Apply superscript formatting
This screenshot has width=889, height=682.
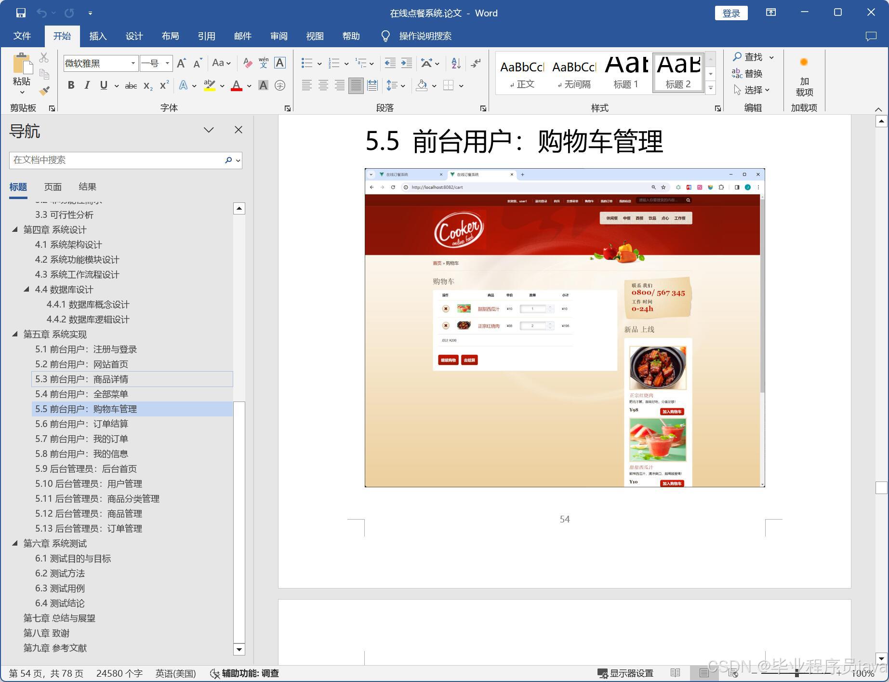pyautogui.click(x=164, y=85)
